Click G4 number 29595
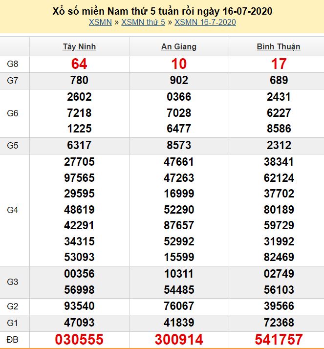The image size is (324, 349). click(80, 194)
